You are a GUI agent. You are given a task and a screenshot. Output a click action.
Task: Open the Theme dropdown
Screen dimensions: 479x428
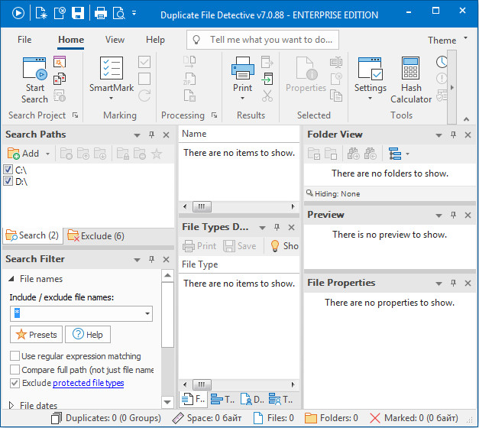tap(447, 40)
